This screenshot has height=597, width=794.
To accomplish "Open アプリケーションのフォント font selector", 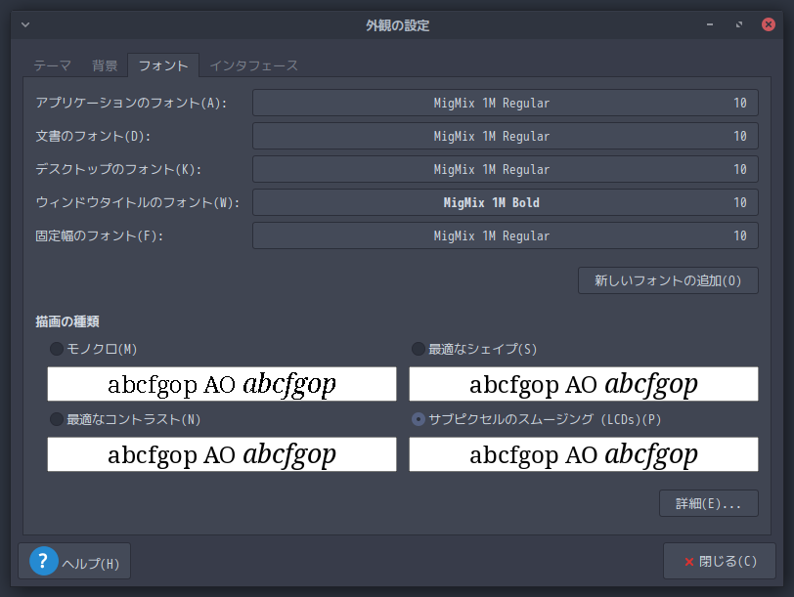I will pos(505,102).
